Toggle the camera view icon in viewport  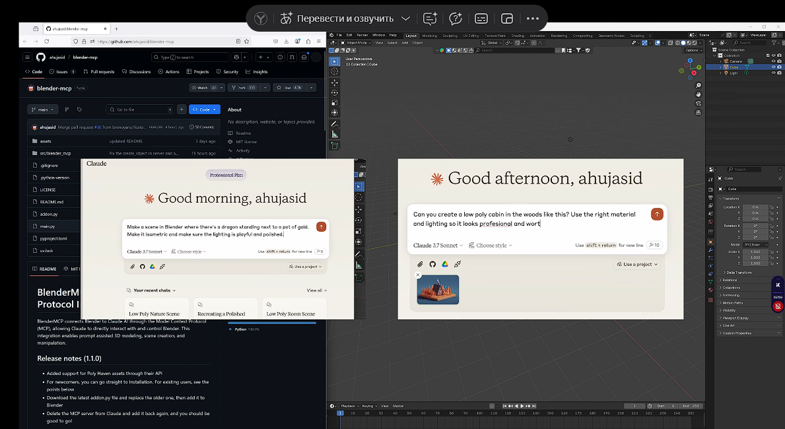[x=699, y=104]
